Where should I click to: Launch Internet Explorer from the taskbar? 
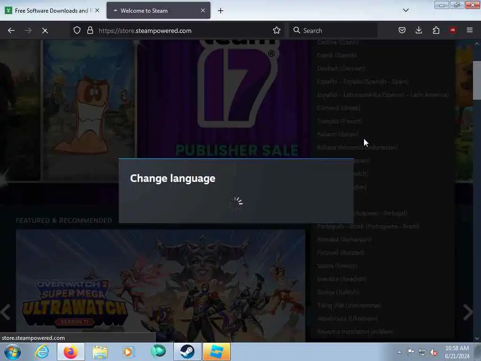(x=42, y=352)
